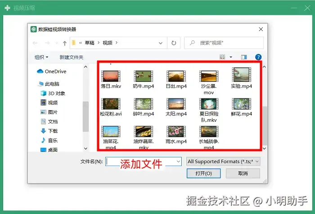Open help with the question mark icon
This screenshot has height=214, width=315.
point(258,57)
